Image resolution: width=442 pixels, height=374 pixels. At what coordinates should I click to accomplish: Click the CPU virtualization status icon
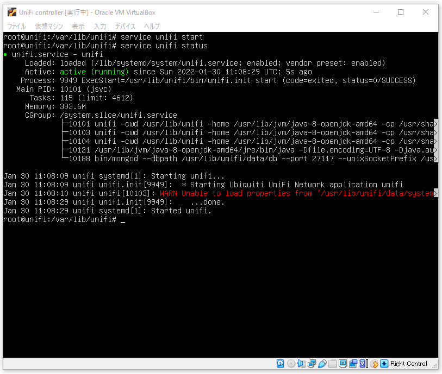coord(363,364)
